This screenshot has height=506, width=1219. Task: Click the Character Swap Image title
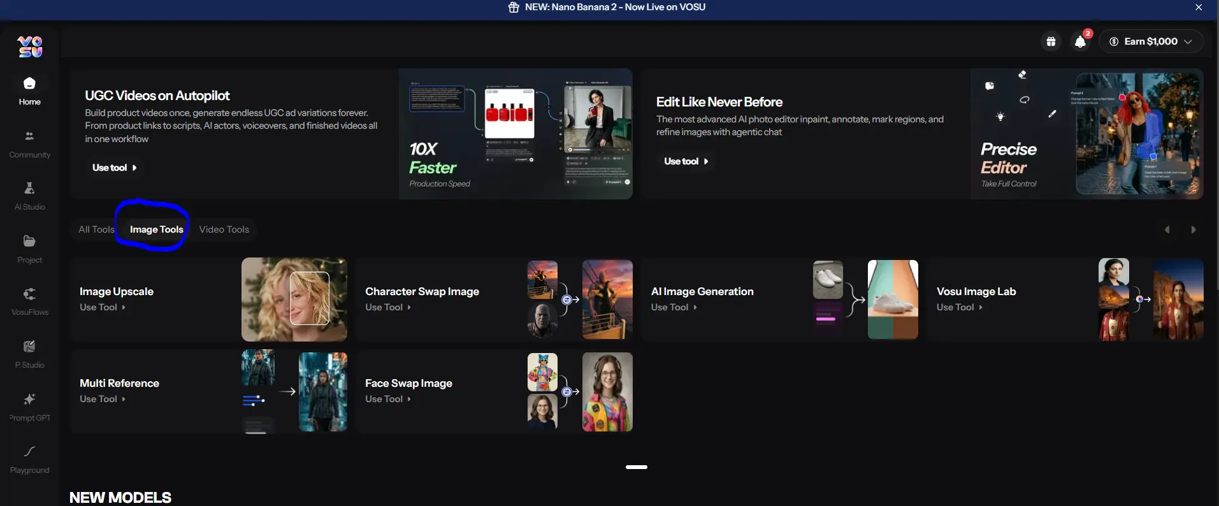(422, 291)
